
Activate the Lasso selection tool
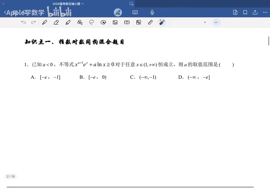pos(91,22)
